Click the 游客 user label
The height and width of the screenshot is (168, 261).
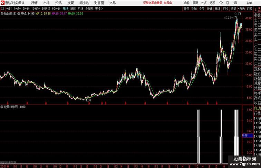[x=250, y=3]
